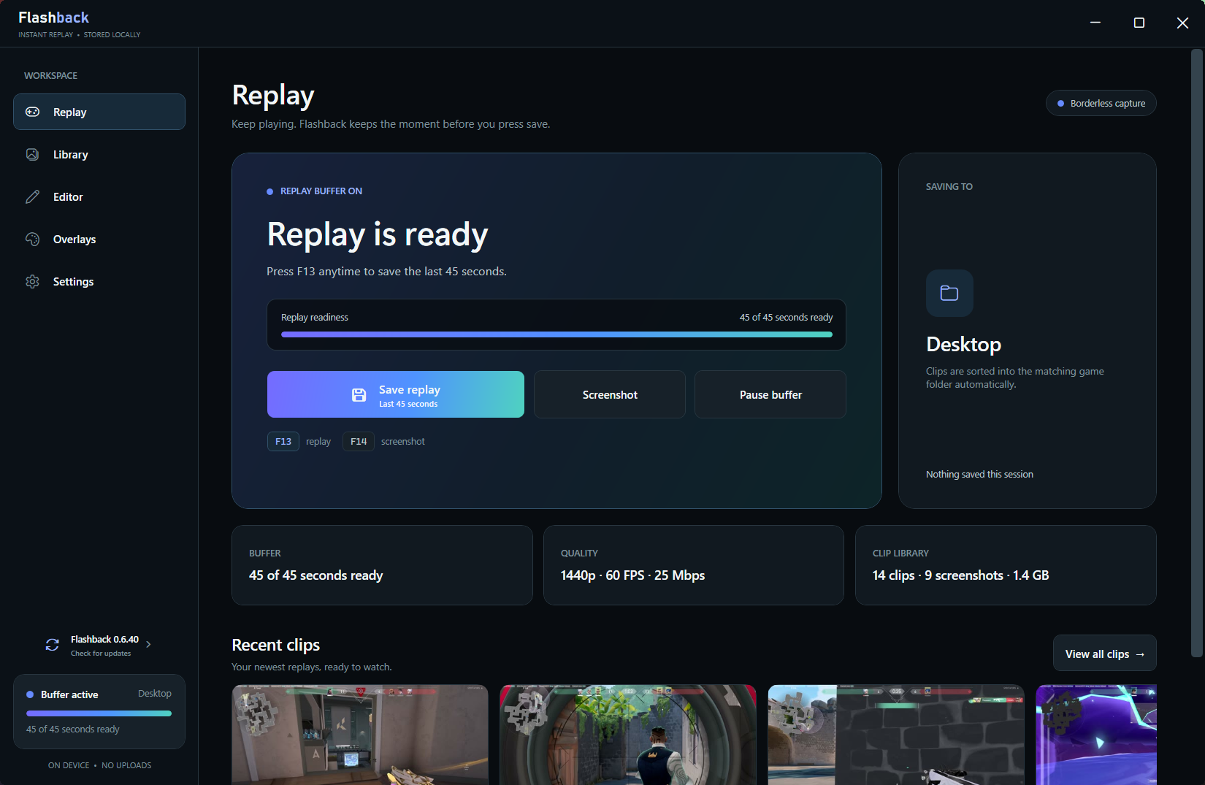The image size is (1205, 785).
Task: Click the QUALITY 1440p stat card
Action: pos(694,565)
